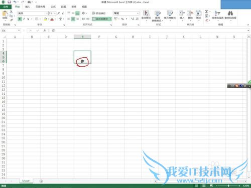Toggle italic formatting
Viewport: 251px width, 188px height.
24,19
